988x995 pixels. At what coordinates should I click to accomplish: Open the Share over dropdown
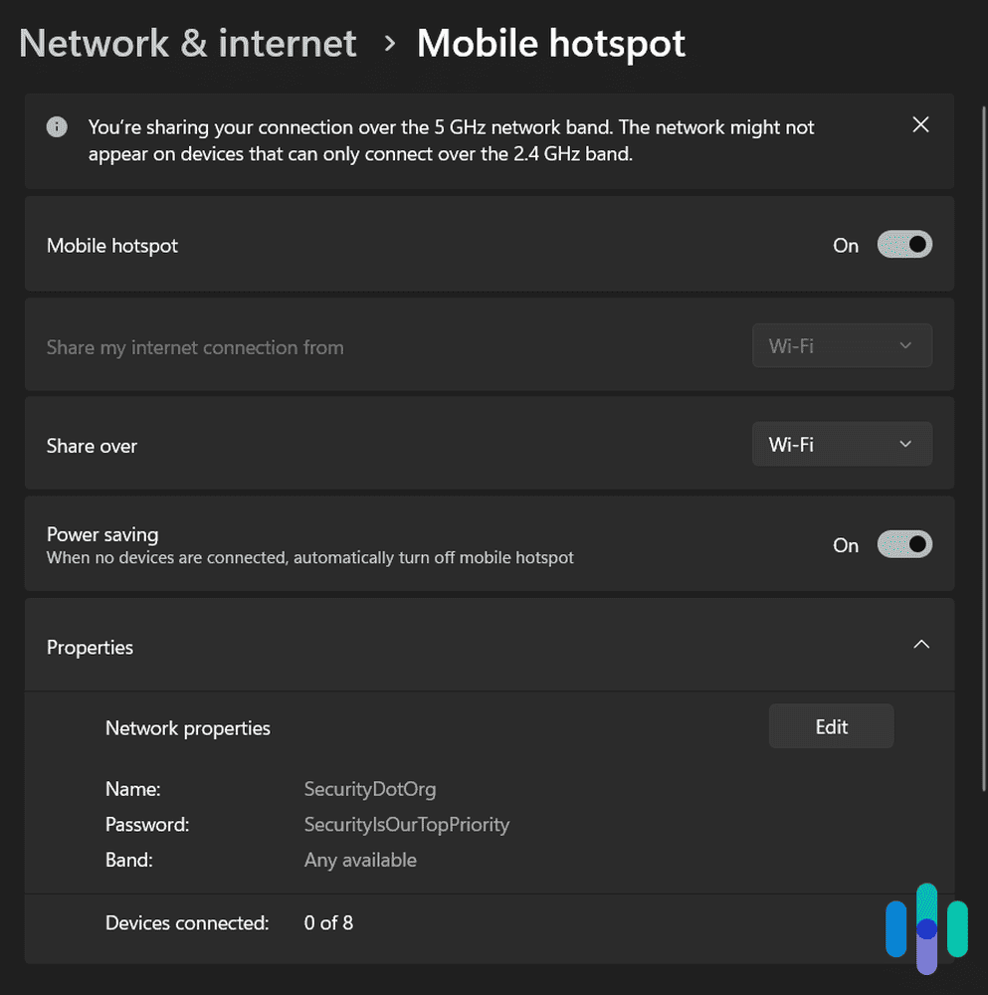point(842,444)
